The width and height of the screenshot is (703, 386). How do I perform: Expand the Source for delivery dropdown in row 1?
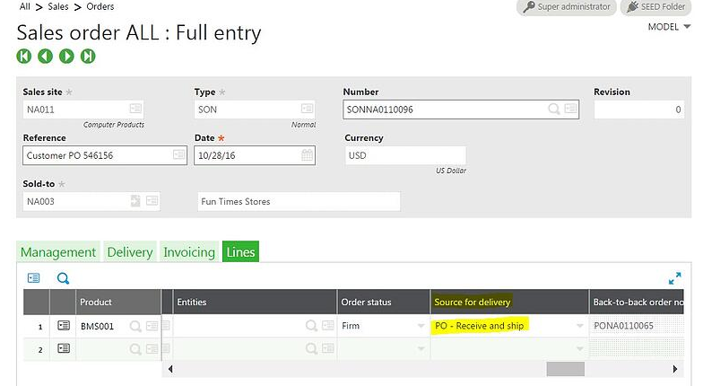coord(580,326)
